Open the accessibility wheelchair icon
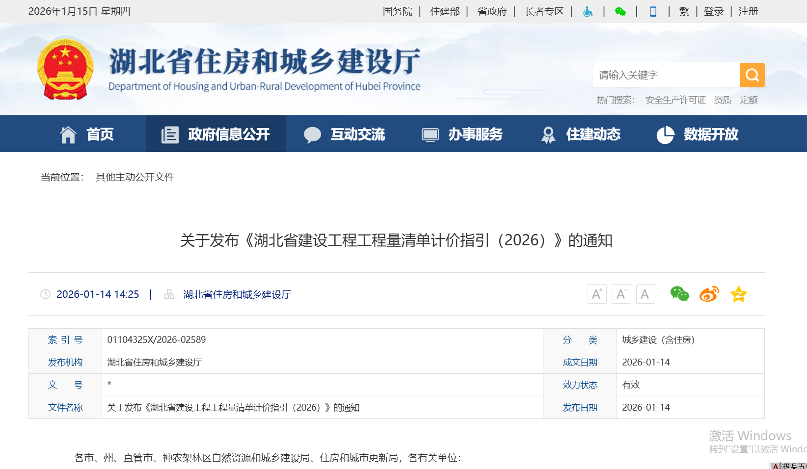This screenshot has height=469, width=807. pos(588,12)
